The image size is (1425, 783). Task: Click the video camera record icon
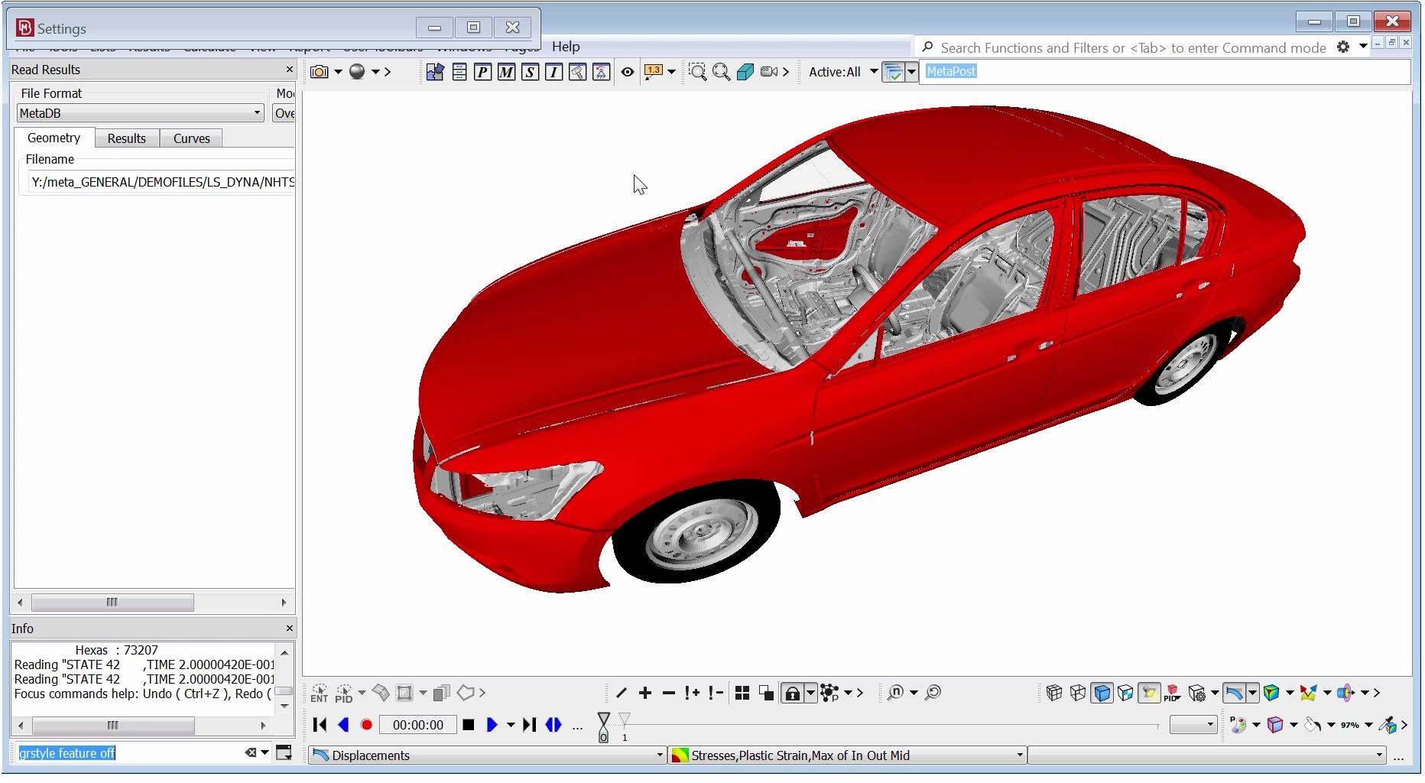[769, 72]
